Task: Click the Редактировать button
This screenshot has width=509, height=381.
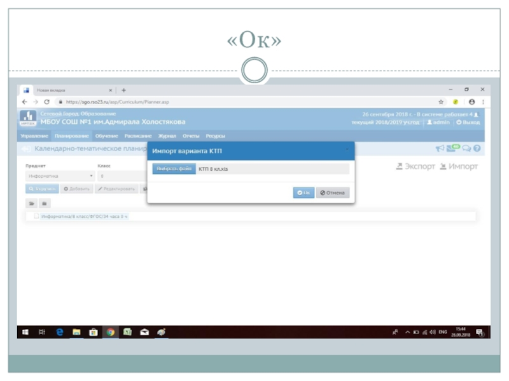Action: [116, 189]
